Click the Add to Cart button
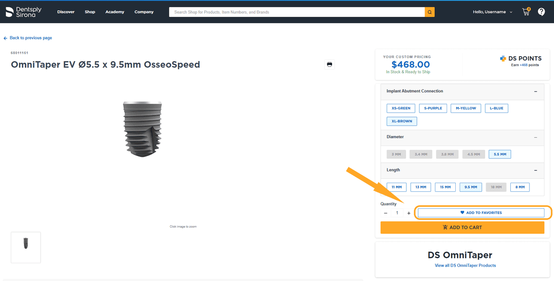The height and width of the screenshot is (281, 554). point(462,227)
